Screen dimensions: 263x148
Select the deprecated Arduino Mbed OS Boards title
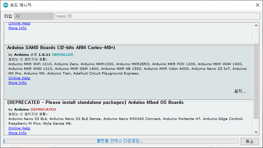[x=95, y=102]
